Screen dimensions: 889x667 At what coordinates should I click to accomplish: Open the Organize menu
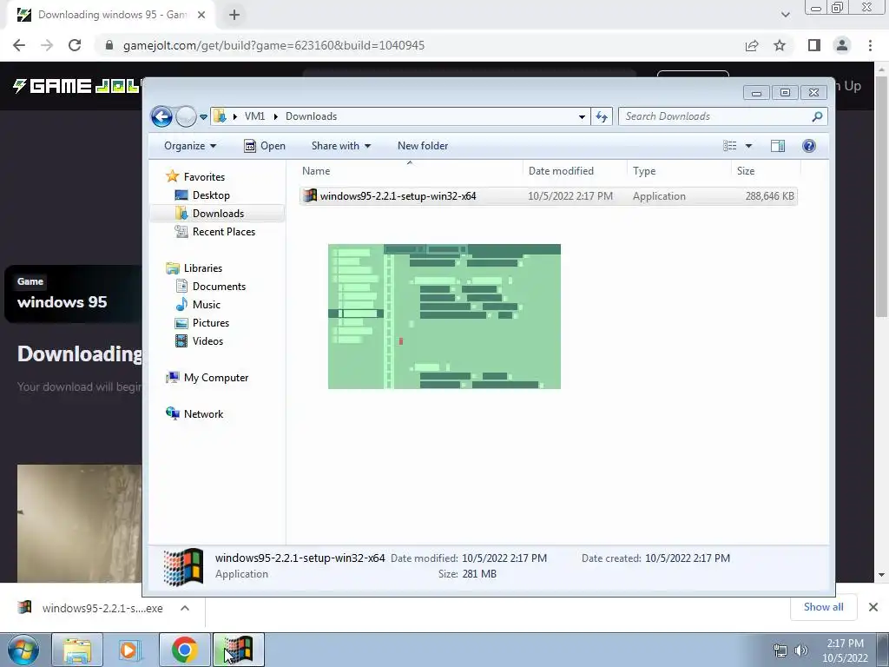pos(190,146)
